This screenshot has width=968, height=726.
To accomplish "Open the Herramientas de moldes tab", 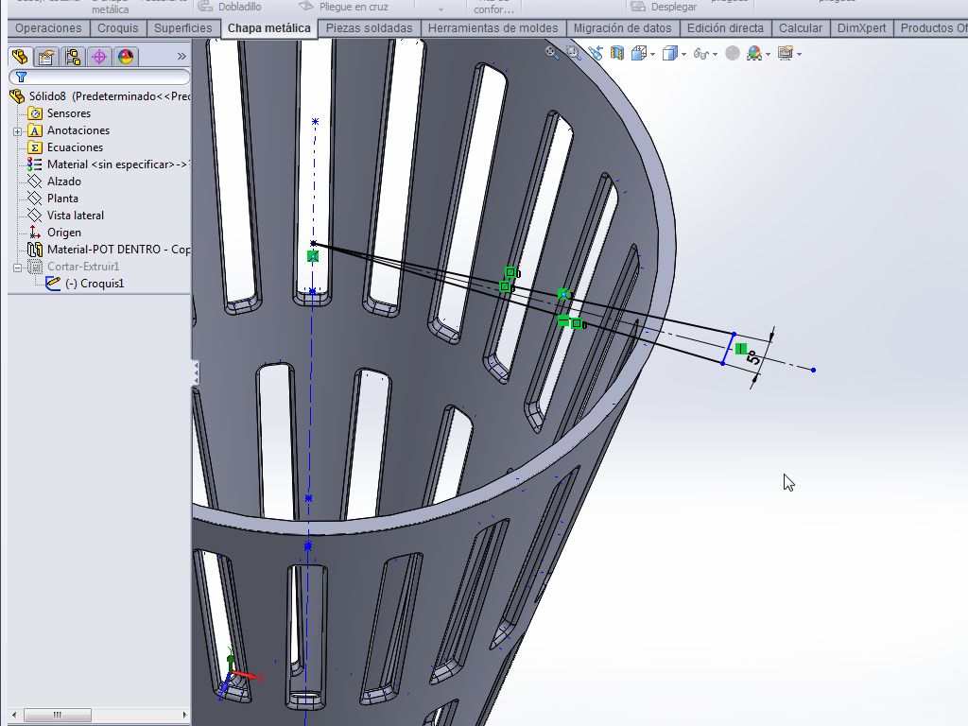I will pyautogui.click(x=493, y=28).
